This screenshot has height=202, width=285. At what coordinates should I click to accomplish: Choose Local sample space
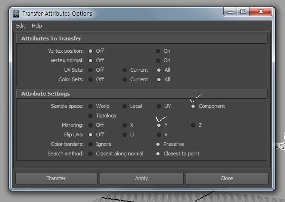tap(124, 106)
